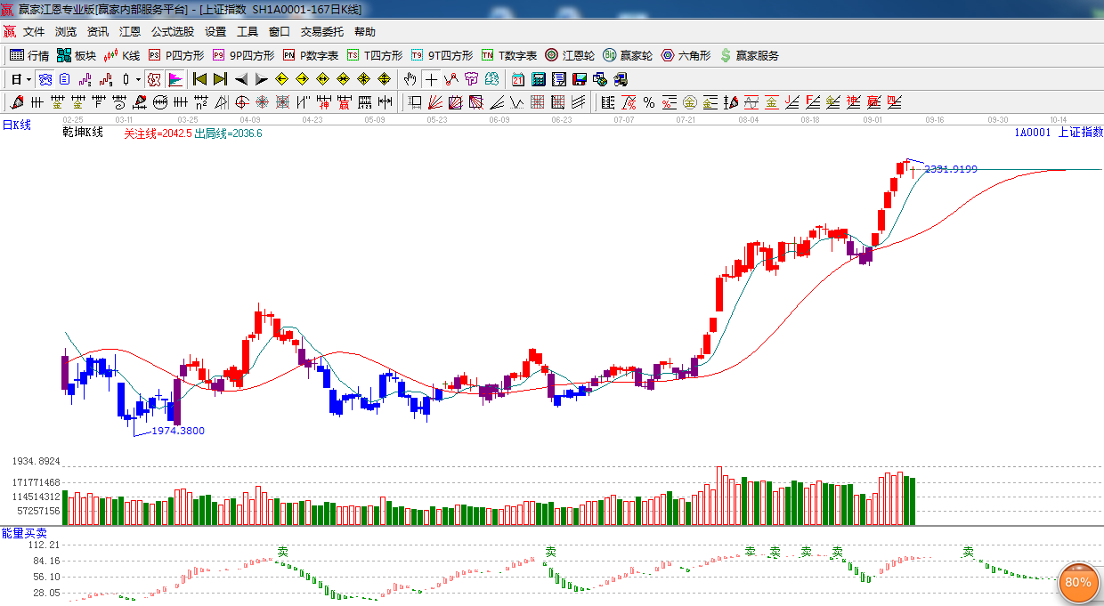Toggle the colored triangle flag toolbar button
The height and width of the screenshot is (606, 1104).
click(175, 79)
